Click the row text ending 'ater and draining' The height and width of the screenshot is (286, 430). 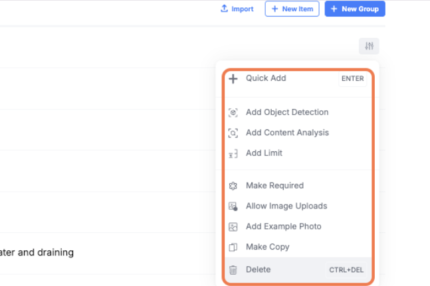coord(37,252)
